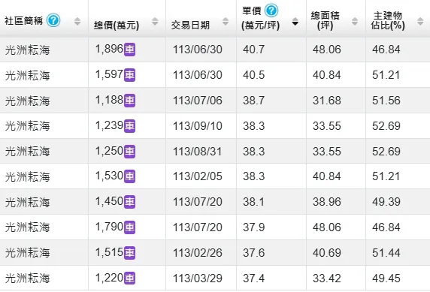Open help icon beside 社區簡稱 header

[53, 20]
